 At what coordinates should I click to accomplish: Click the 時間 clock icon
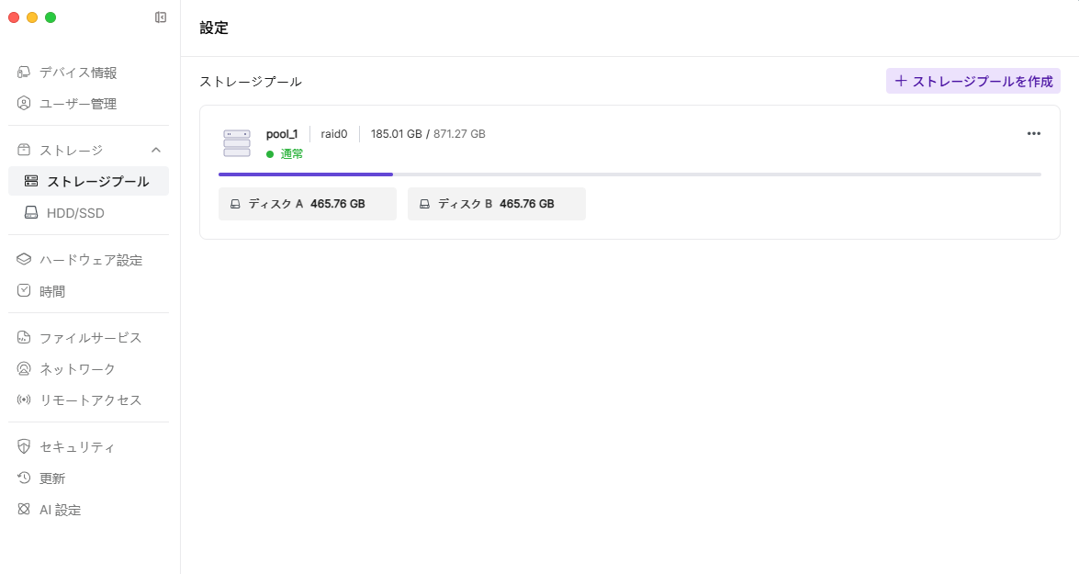[x=24, y=291]
